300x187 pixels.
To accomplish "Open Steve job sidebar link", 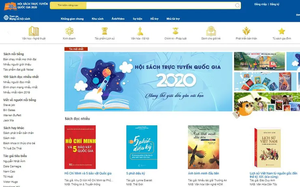I will (9, 105).
